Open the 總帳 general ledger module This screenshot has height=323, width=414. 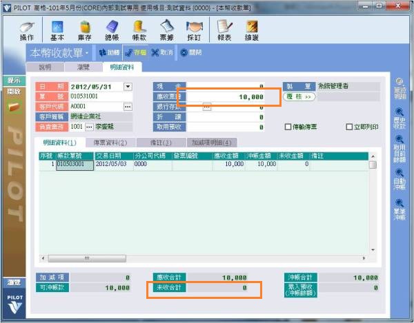click(112, 31)
